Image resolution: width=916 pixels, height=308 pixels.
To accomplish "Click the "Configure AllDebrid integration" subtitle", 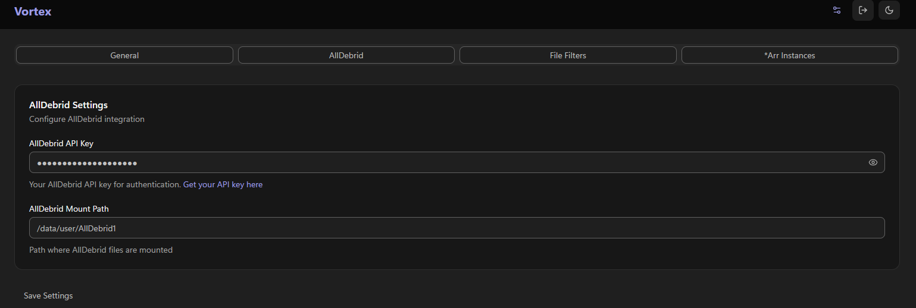I will coord(87,119).
